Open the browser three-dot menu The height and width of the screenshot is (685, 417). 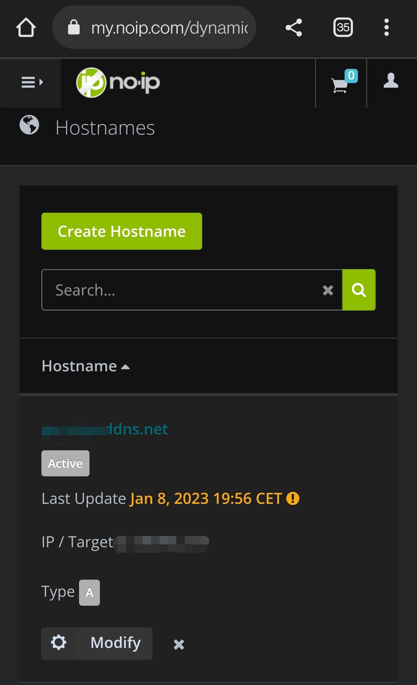386,27
